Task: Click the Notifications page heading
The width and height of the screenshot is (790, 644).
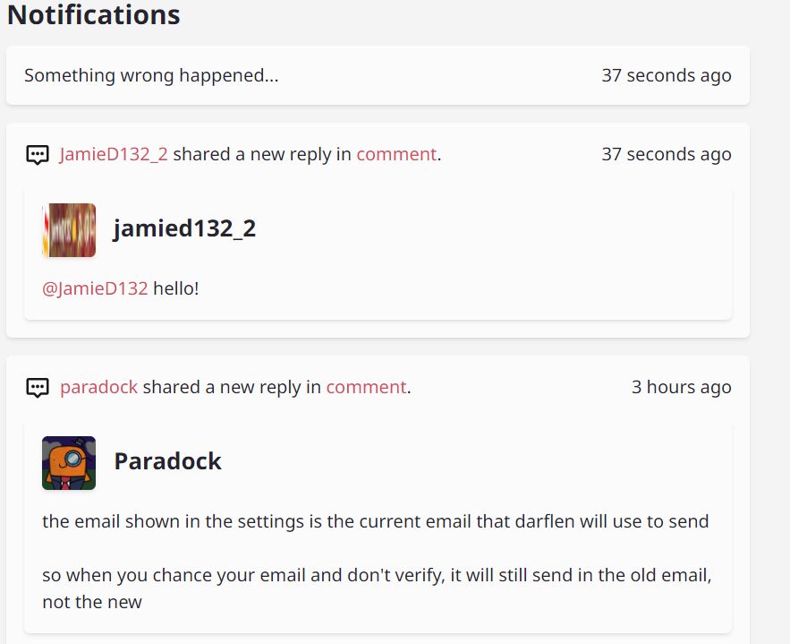Action: [94, 14]
